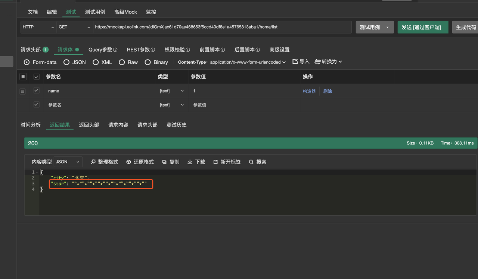Click the 200 status bar
Viewport: 478px width, 279px height.
click(x=251, y=143)
